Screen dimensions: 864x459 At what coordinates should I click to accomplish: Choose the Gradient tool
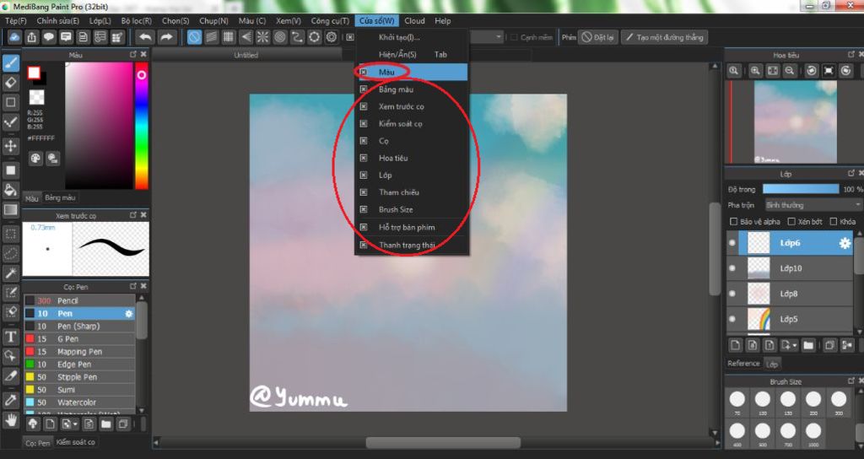[x=10, y=210]
